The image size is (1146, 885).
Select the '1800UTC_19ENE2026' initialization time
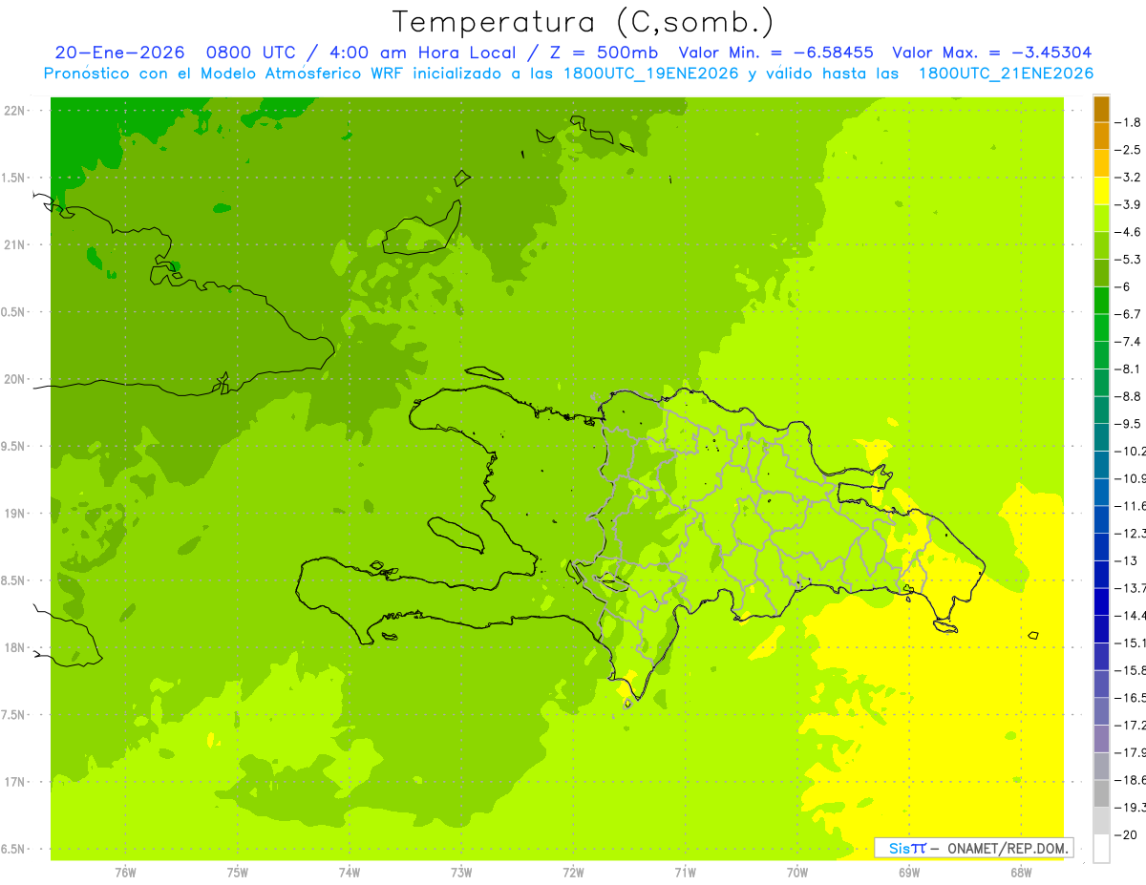click(x=650, y=73)
